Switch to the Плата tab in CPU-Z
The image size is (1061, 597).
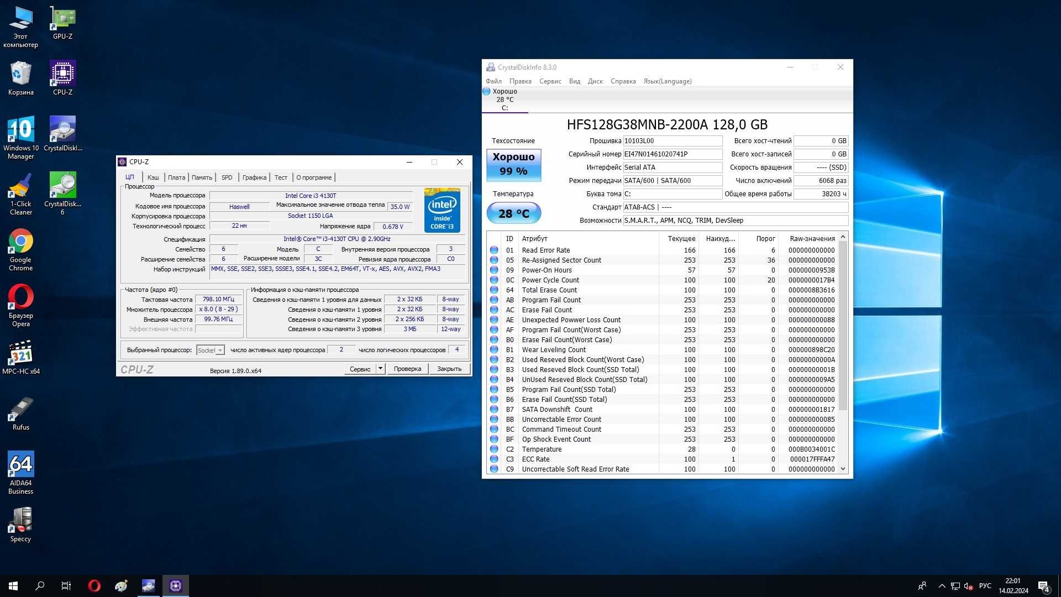(x=176, y=177)
